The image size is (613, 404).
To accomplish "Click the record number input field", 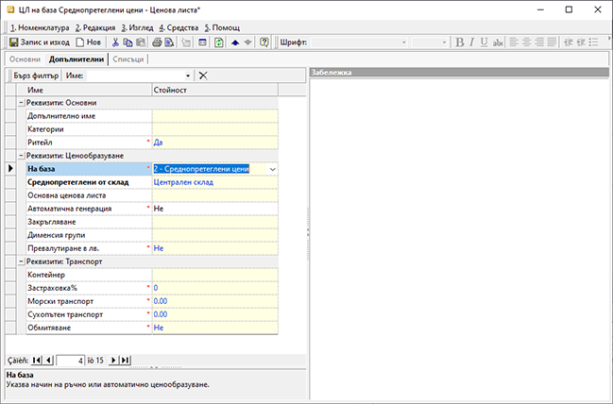I will coord(71,360).
